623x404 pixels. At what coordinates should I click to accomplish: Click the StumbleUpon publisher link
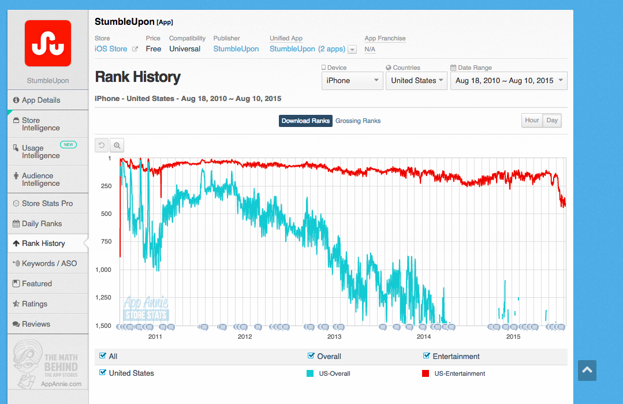[236, 49]
